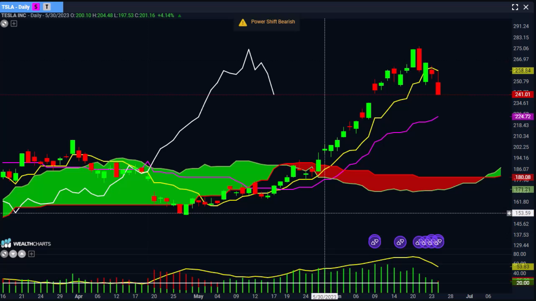The width and height of the screenshot is (536, 301).
Task: Open rightmost sentiment thumbs marker
Action: tap(438, 242)
